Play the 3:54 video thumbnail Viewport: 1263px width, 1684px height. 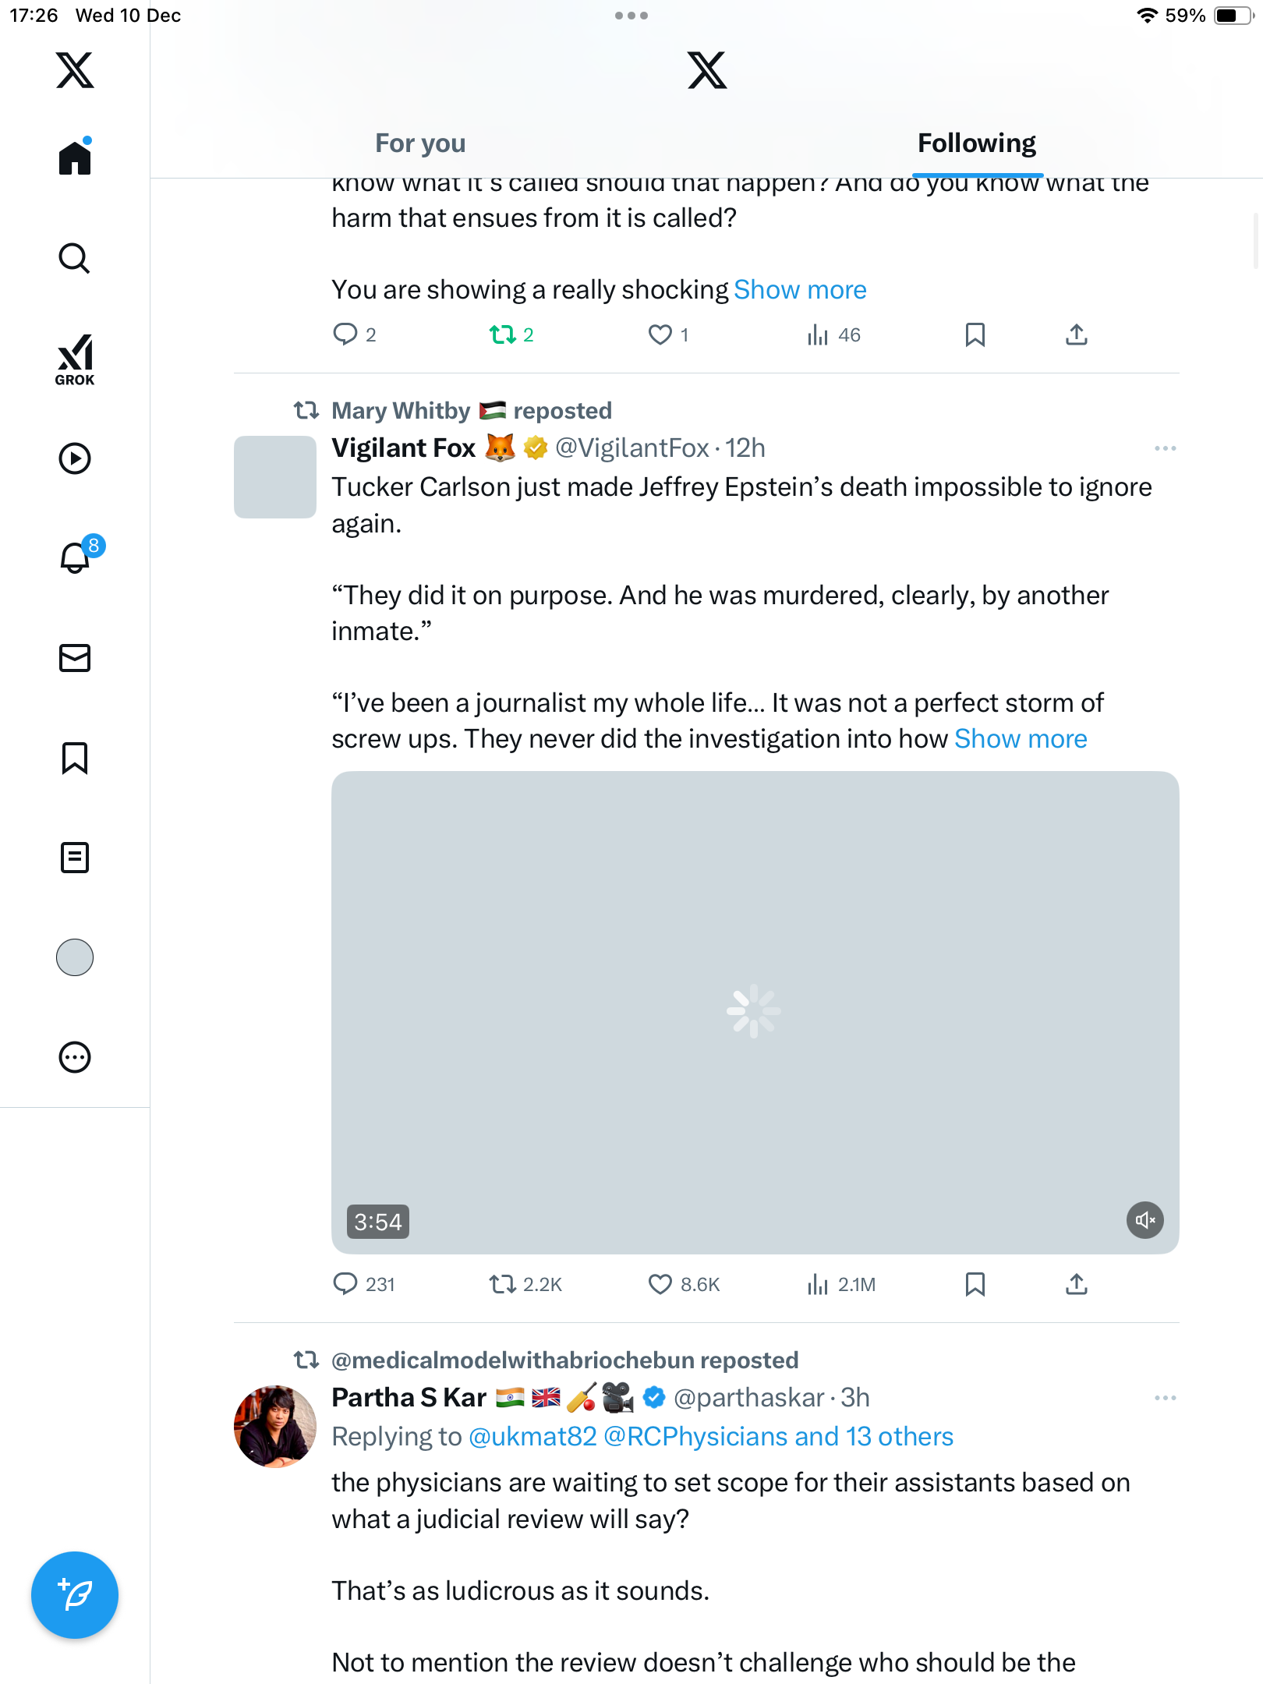(x=754, y=1011)
